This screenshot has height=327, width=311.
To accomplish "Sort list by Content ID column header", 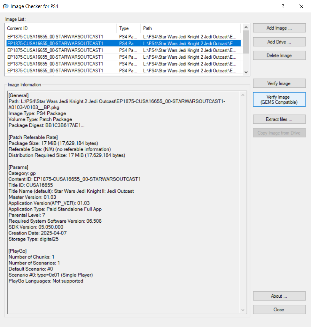I will (61, 28).
